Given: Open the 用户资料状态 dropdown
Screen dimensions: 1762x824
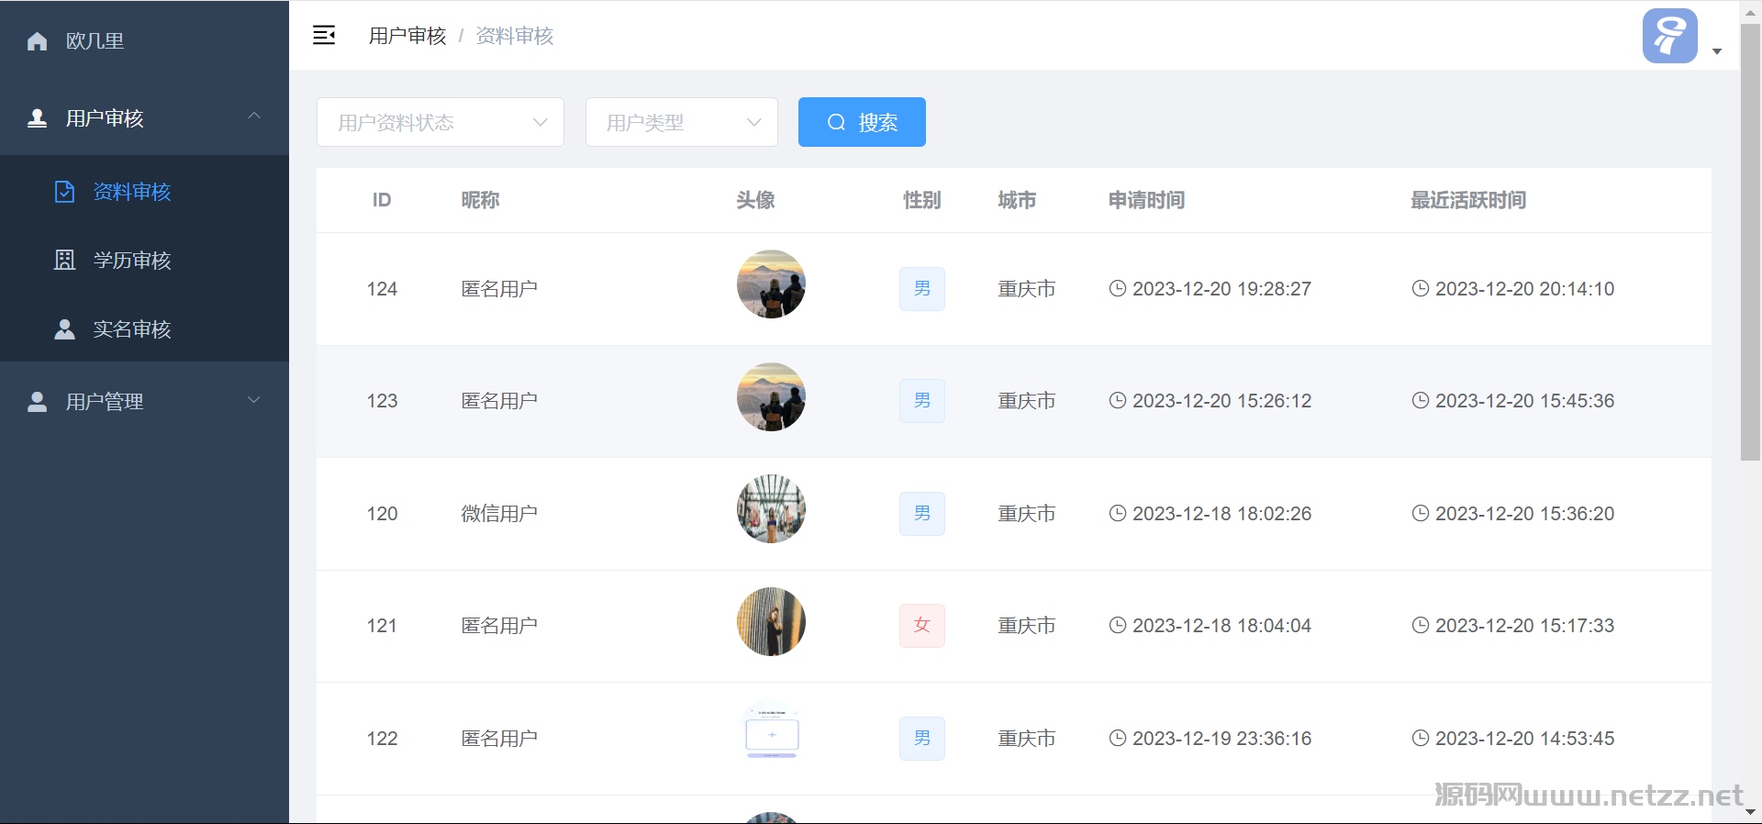Looking at the screenshot, I should point(440,122).
